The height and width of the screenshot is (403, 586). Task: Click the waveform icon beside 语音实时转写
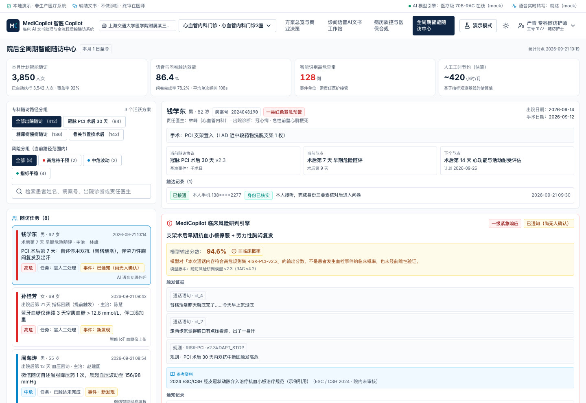514,6
